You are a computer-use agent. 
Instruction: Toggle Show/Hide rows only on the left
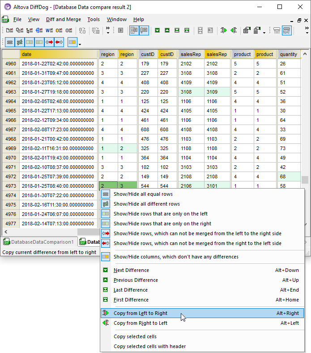click(x=161, y=214)
